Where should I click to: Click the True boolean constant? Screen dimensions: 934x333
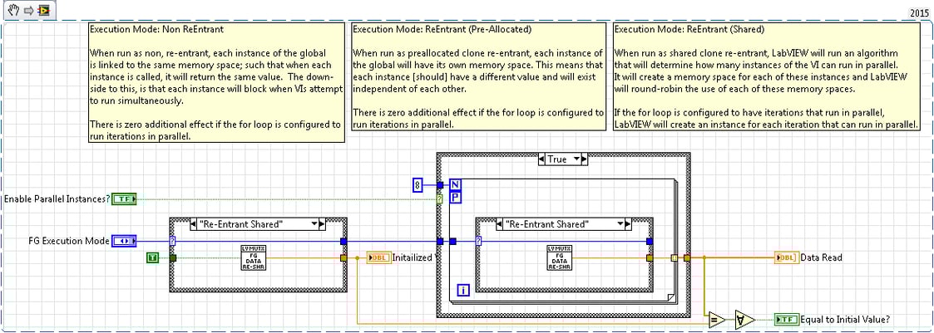(x=152, y=257)
